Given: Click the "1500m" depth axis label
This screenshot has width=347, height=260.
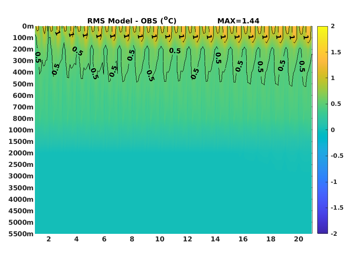Looking at the screenshot, I should tap(21, 142).
